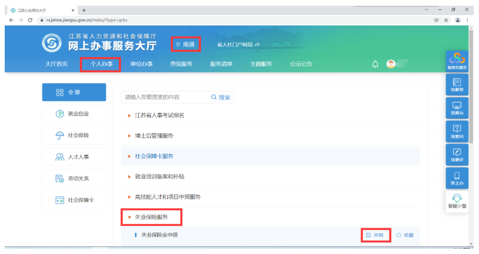Open the 省政务服务 sidebar icon

click(456, 62)
